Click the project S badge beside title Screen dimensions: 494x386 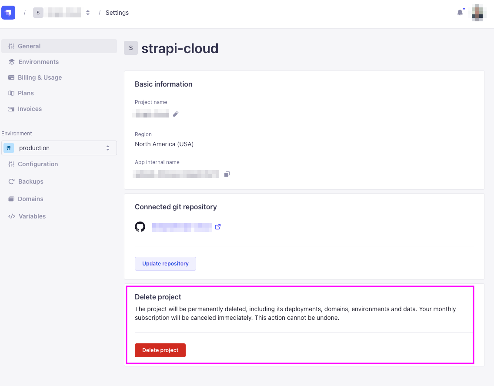(x=131, y=48)
